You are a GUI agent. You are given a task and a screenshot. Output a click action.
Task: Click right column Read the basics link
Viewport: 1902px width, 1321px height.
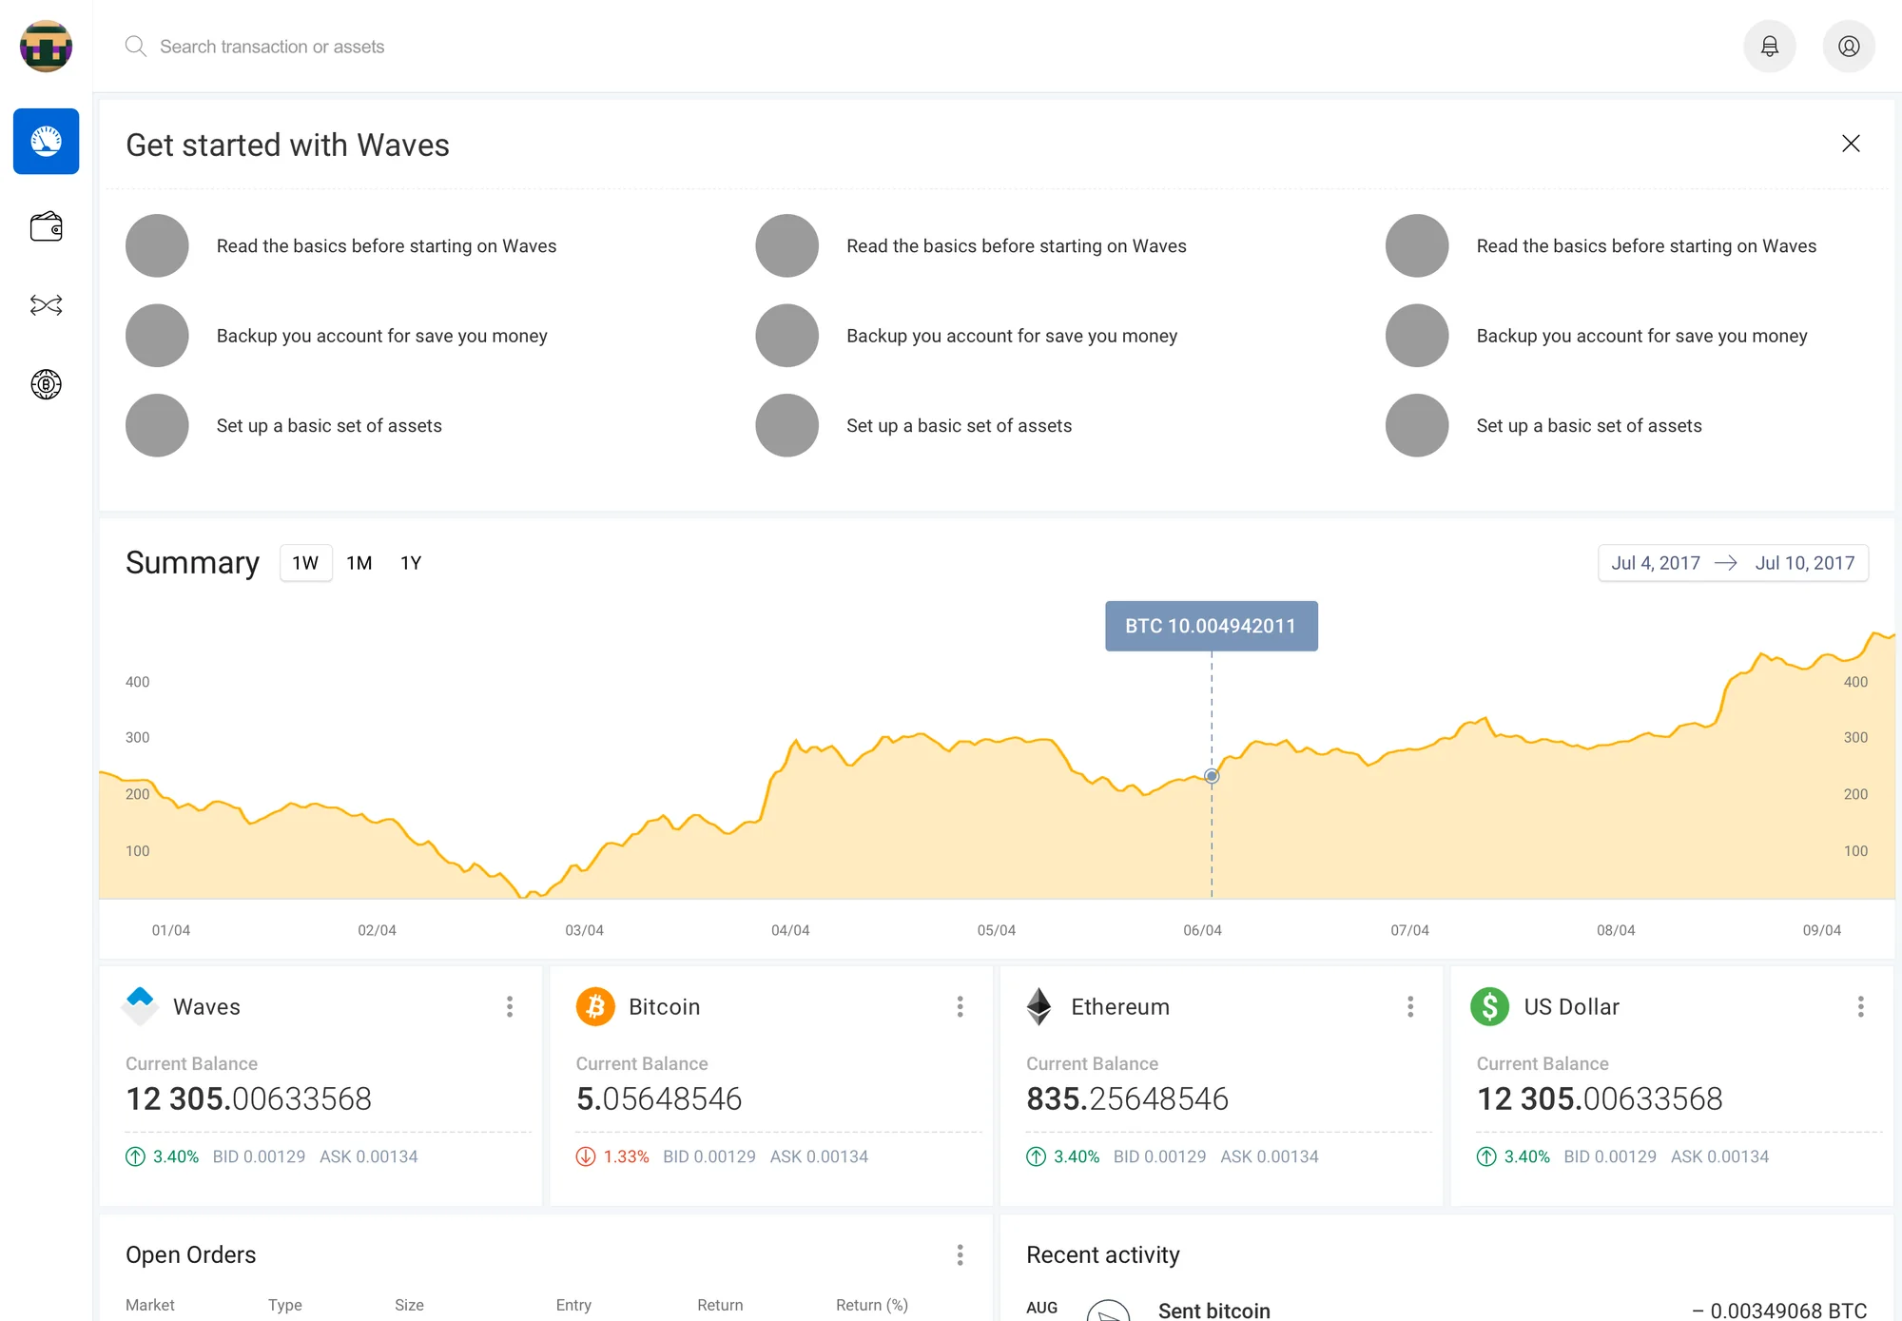[1646, 246]
